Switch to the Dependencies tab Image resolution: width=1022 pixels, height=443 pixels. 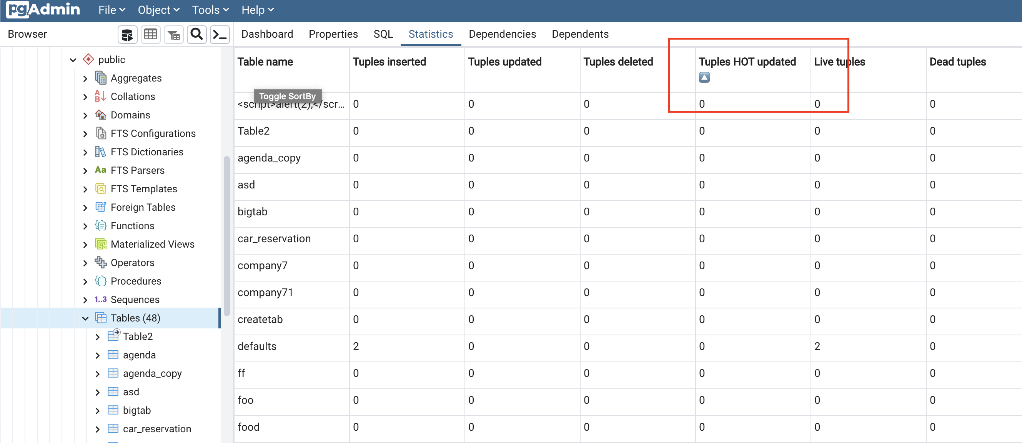point(502,34)
